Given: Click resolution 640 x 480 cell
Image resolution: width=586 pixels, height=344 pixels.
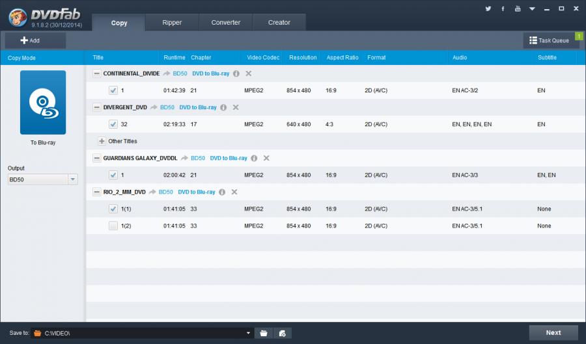Looking at the screenshot, I should (x=299, y=124).
